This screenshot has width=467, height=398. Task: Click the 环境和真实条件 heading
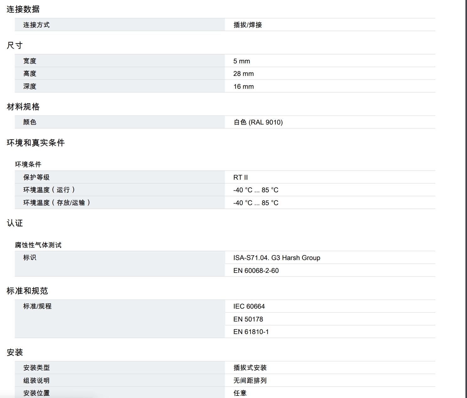35,143
